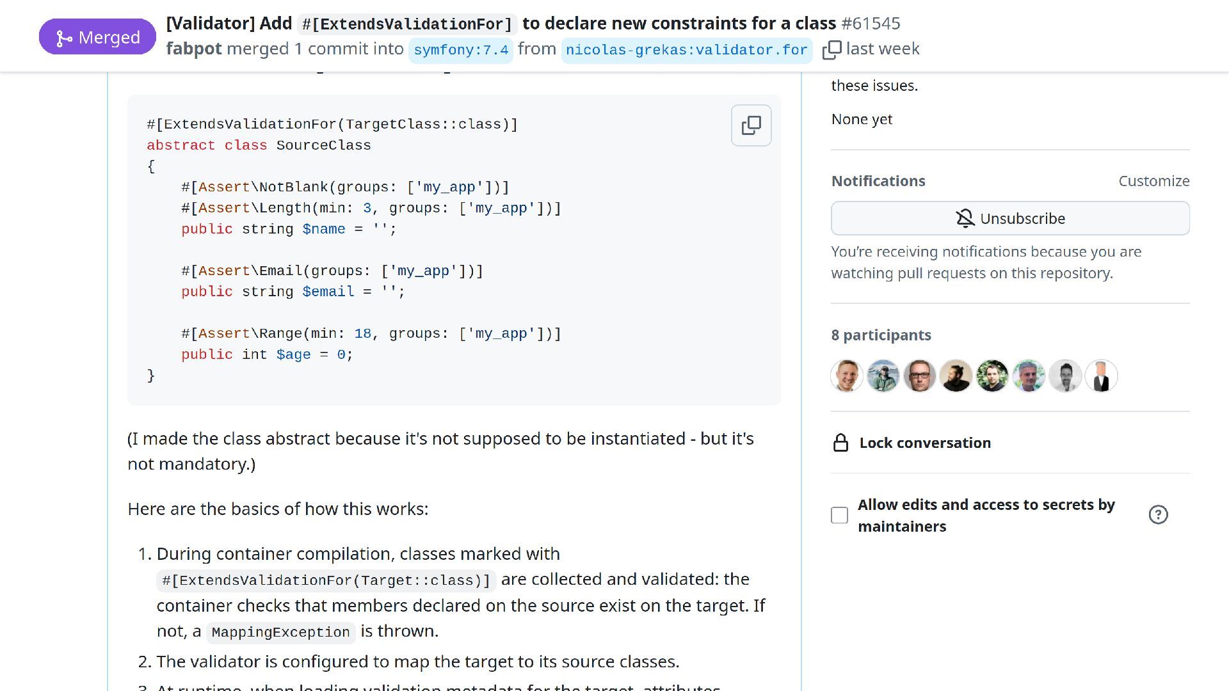Open the nicolas-grekas:validator.for branch link
The height and width of the screenshot is (691, 1229).
coord(686,50)
